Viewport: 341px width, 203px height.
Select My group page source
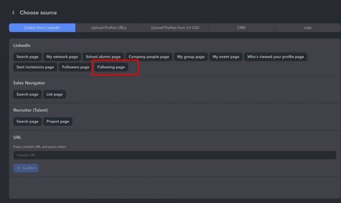point(190,57)
